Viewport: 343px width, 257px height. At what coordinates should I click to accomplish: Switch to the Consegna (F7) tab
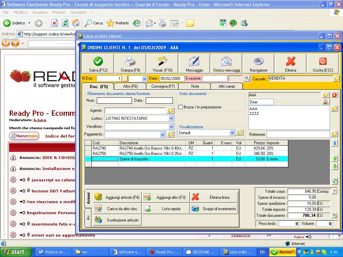click(x=163, y=86)
